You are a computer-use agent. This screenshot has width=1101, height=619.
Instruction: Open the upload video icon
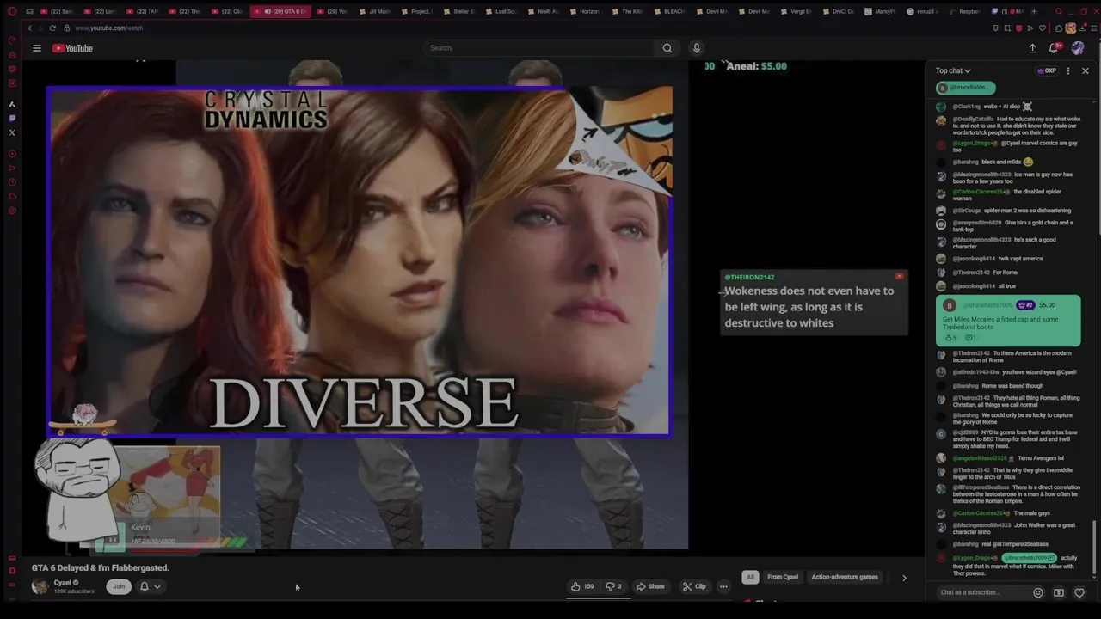pyautogui.click(x=1032, y=48)
